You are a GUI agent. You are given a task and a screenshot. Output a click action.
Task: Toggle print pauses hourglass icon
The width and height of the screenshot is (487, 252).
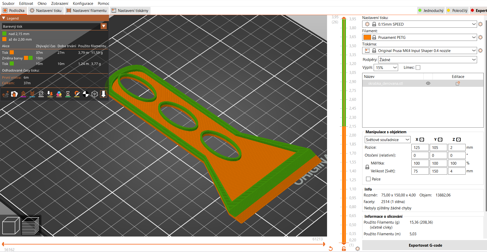point(68,94)
